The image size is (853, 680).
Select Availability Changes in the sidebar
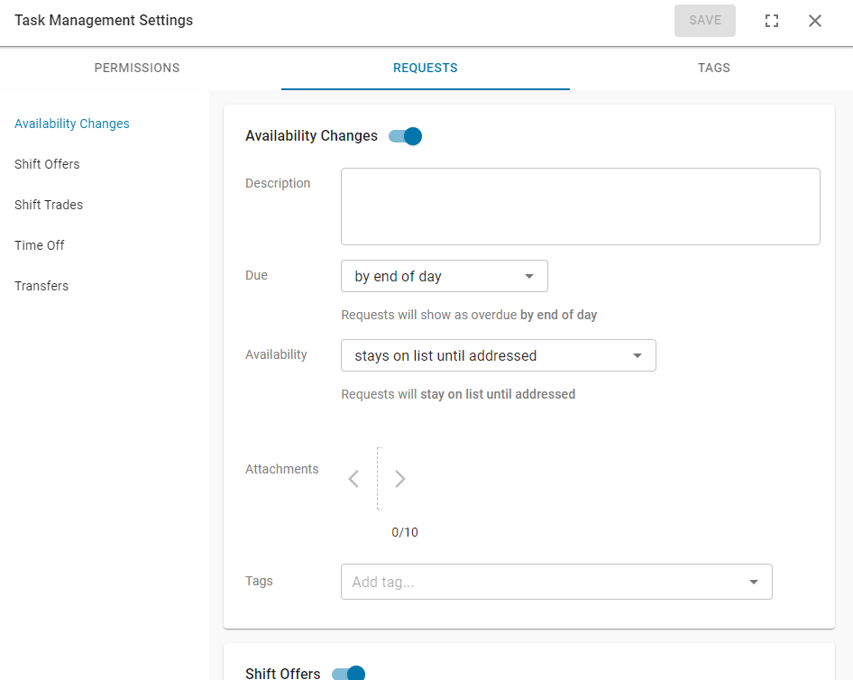[x=72, y=124]
